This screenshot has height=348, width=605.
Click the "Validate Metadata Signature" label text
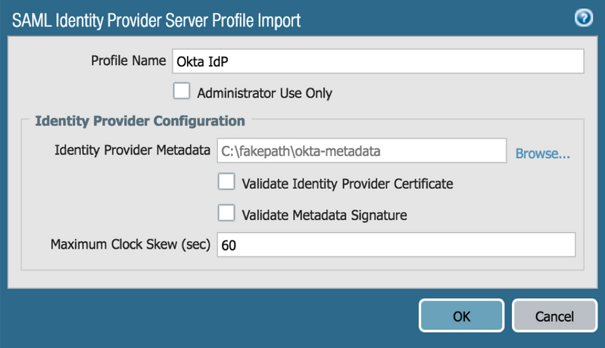click(x=324, y=215)
